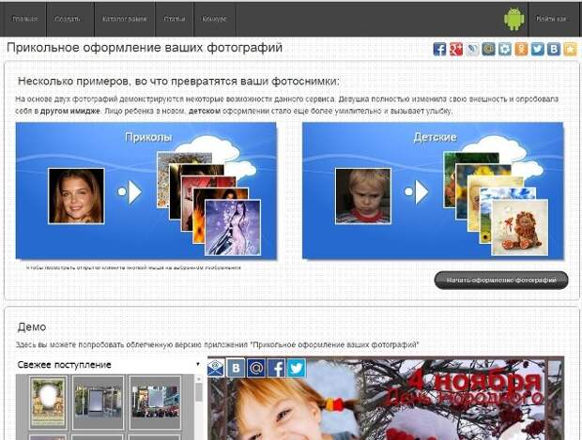Image resolution: width=582 pixels, height=440 pixels.
Task: Open the 'Свежее поступление' dropdown
Action: click(109, 364)
